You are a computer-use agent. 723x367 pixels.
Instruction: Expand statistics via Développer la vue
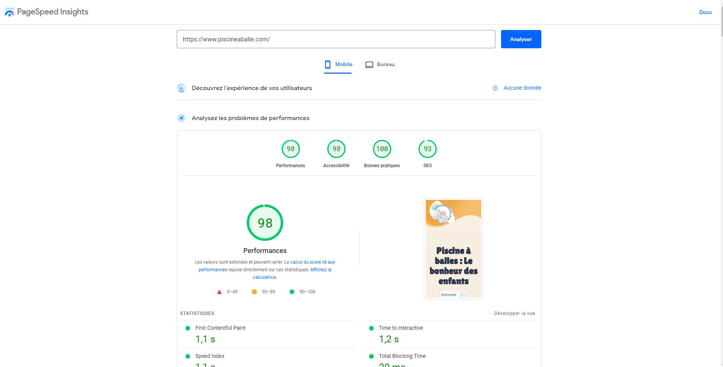pos(515,313)
